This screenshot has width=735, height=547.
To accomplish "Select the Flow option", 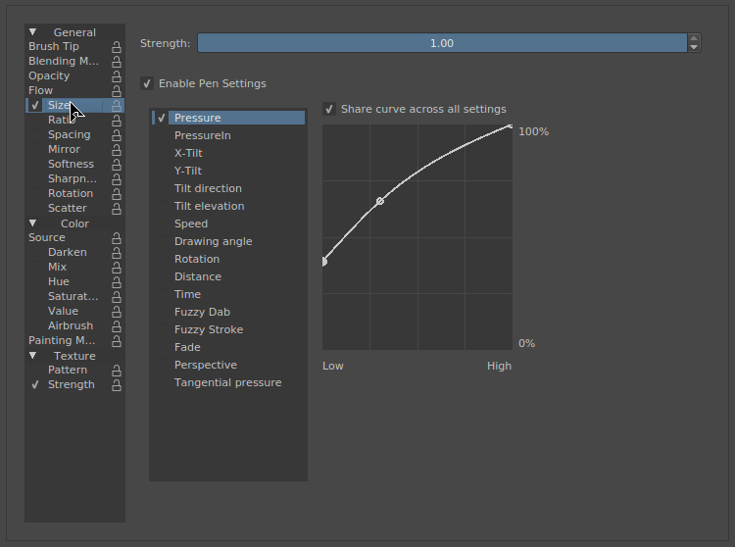I will (x=40, y=90).
